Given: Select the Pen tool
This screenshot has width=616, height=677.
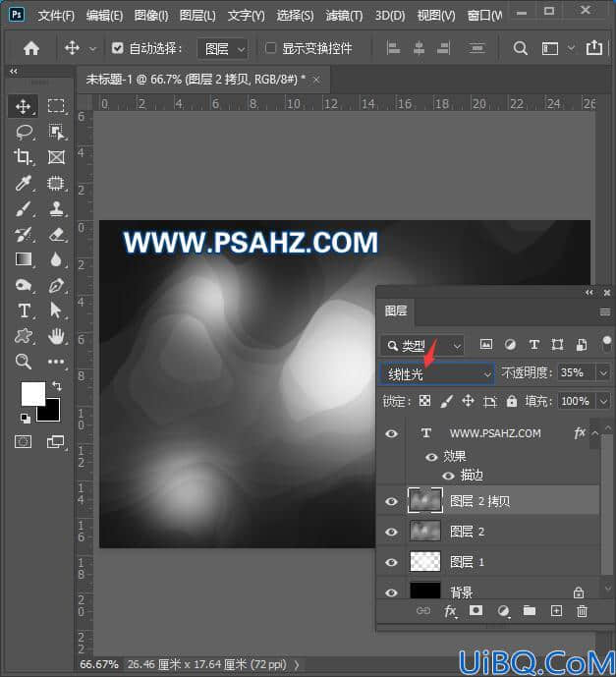Looking at the screenshot, I should point(56,285).
